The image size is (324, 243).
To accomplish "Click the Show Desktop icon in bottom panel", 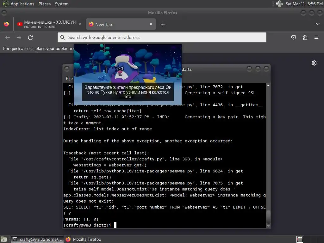I will point(4,239).
